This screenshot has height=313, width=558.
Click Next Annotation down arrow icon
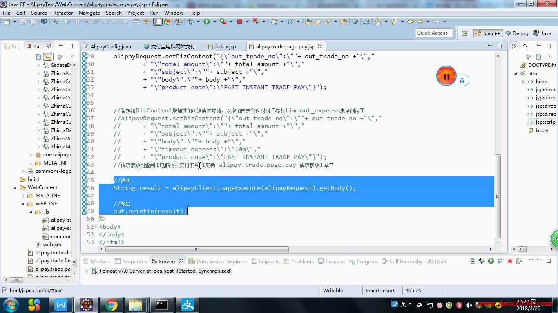coord(377,22)
